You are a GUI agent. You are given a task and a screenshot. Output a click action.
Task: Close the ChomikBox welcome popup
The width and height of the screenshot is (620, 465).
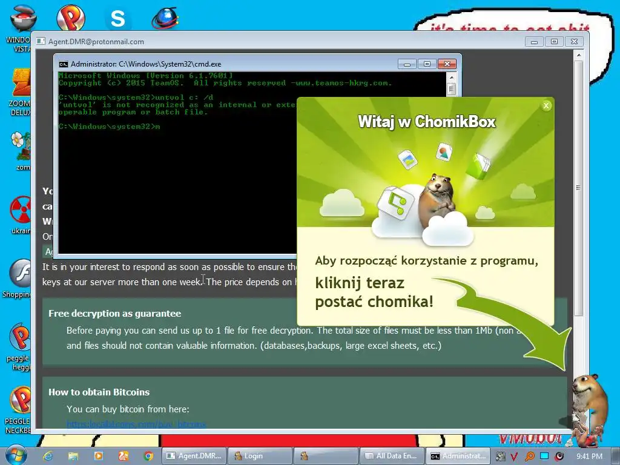(x=546, y=105)
